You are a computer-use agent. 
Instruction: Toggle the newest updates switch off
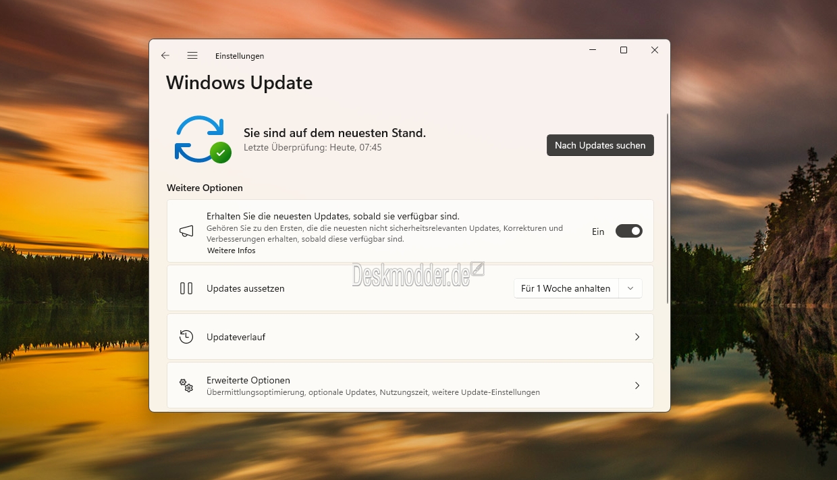[x=628, y=231]
